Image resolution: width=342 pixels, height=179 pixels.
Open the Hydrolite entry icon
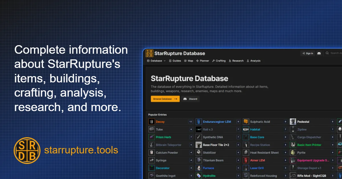tap(199, 176)
